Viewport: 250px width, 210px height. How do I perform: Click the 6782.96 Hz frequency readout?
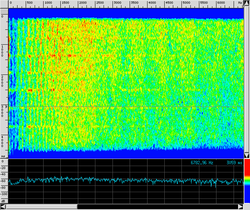tap(202, 163)
